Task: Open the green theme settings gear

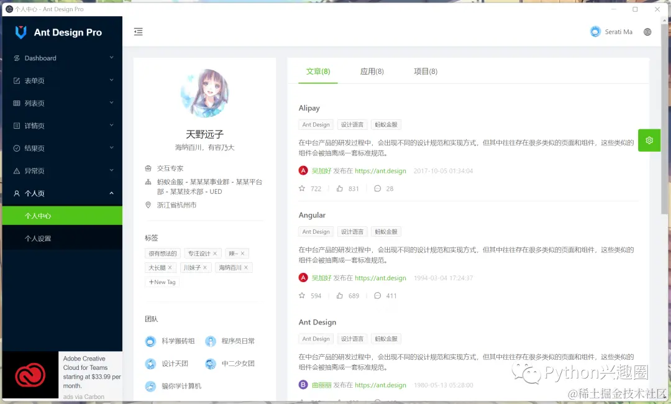Action: pyautogui.click(x=649, y=140)
